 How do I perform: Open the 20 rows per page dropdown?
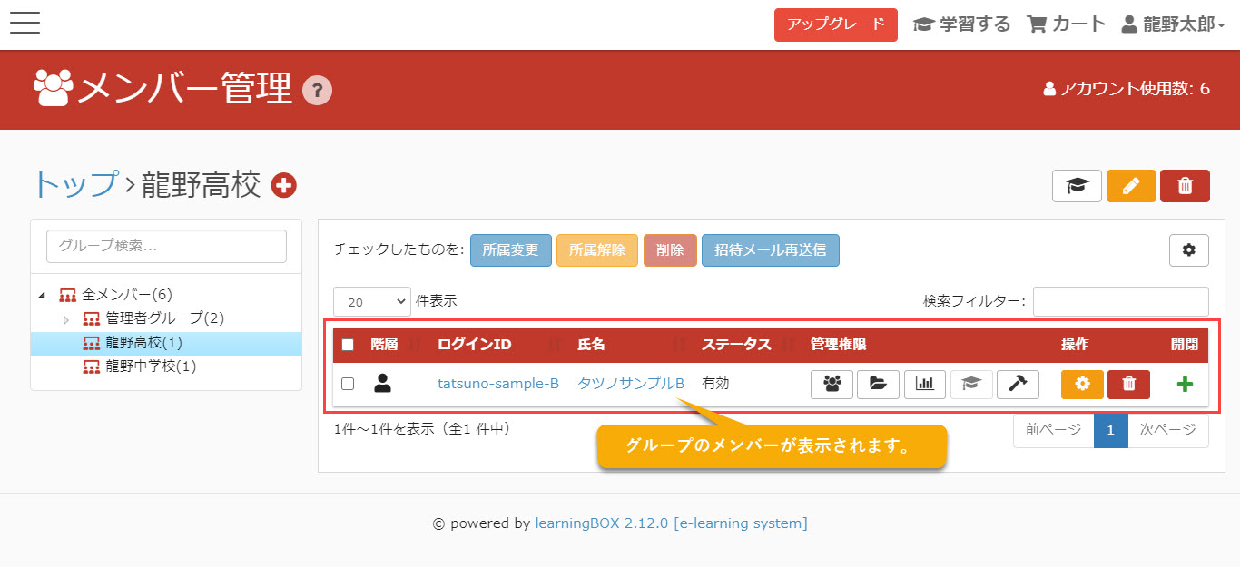[x=371, y=302]
